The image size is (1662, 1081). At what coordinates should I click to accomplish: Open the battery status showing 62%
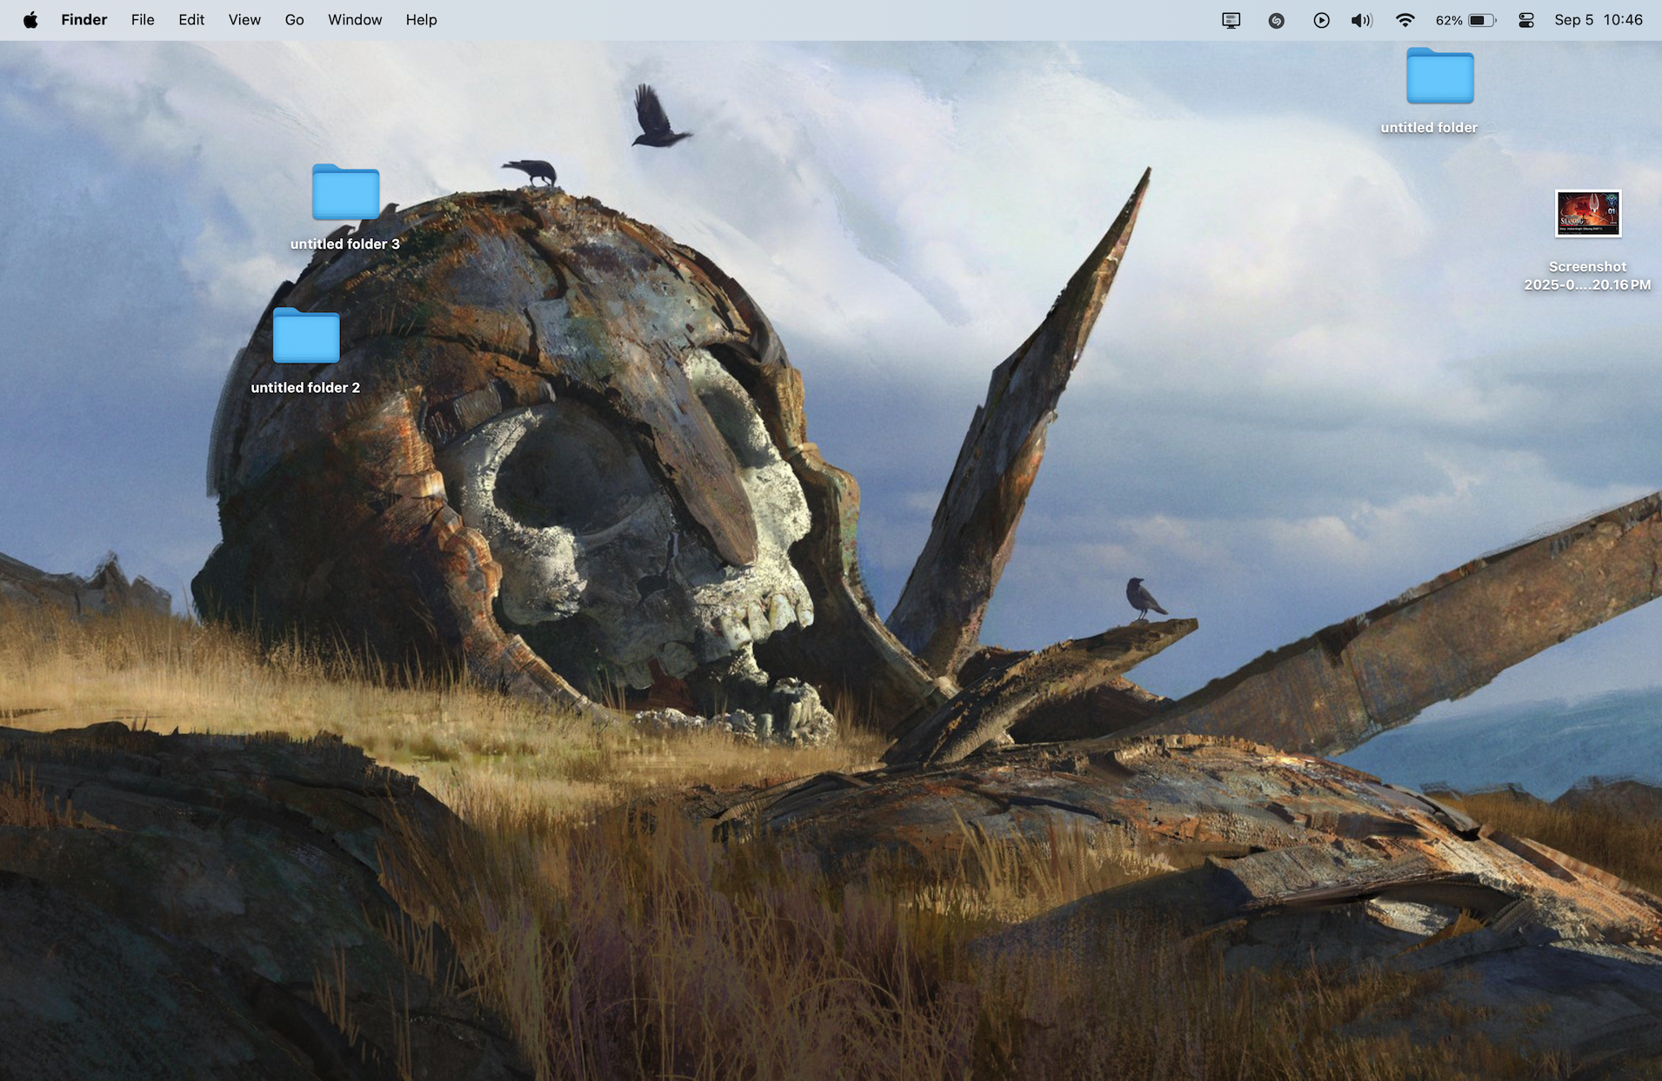point(1465,20)
